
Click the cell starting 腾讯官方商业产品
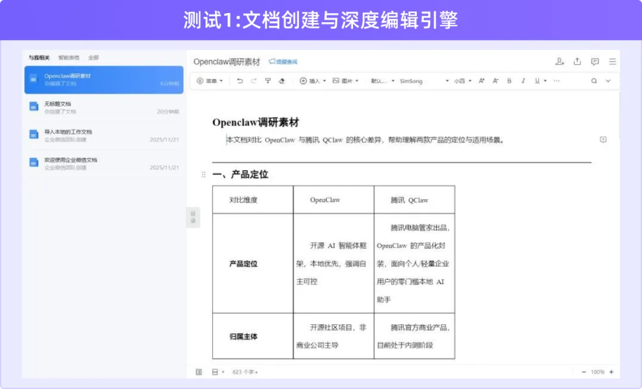tap(414, 336)
